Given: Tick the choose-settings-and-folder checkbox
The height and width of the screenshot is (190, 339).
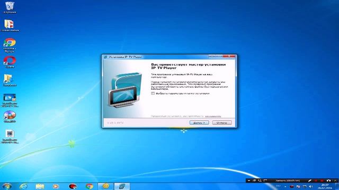Looking at the screenshot, I should 153,93.
